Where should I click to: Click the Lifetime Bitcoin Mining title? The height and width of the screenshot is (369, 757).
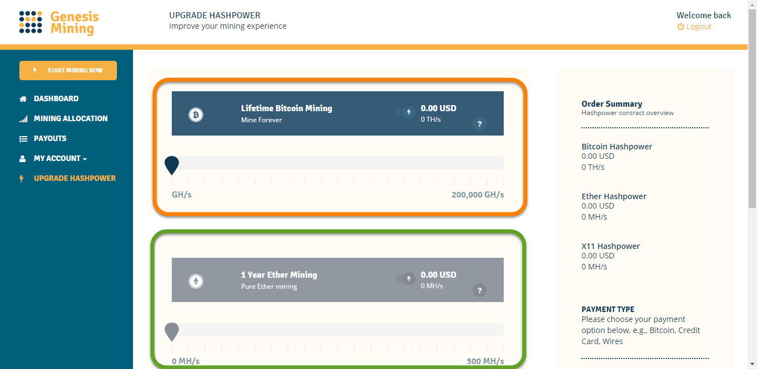coord(287,108)
